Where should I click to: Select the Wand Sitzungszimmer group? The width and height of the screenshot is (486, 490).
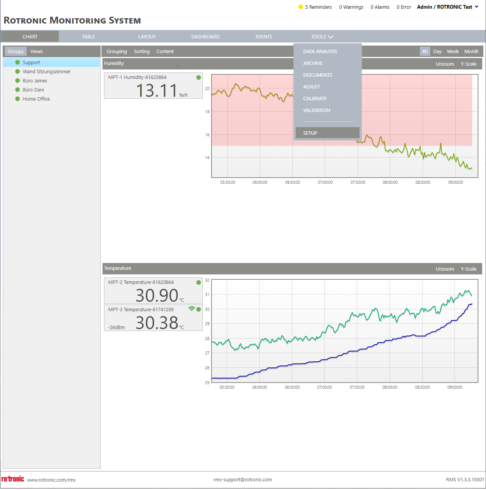(x=52, y=71)
